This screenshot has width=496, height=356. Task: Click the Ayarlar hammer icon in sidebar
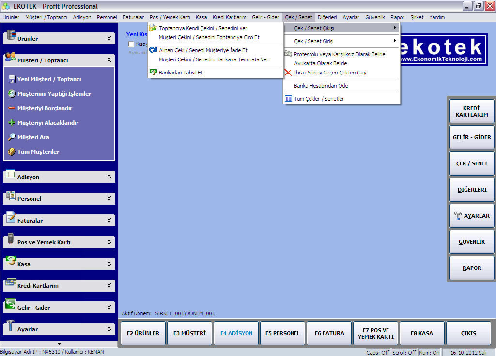tap(10, 326)
